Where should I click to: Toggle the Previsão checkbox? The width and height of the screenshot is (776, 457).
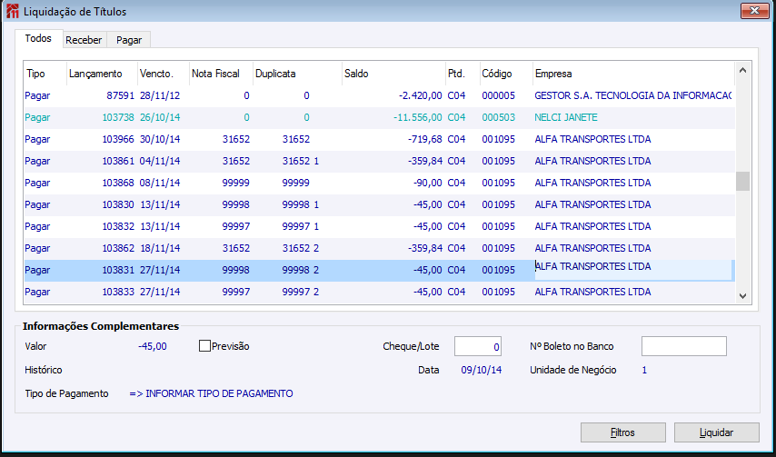[204, 346]
